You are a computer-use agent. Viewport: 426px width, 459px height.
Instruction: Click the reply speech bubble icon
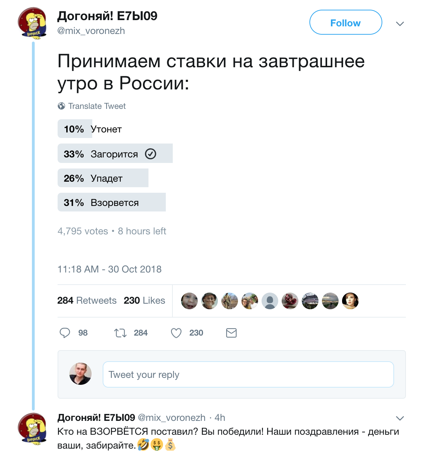(x=65, y=333)
